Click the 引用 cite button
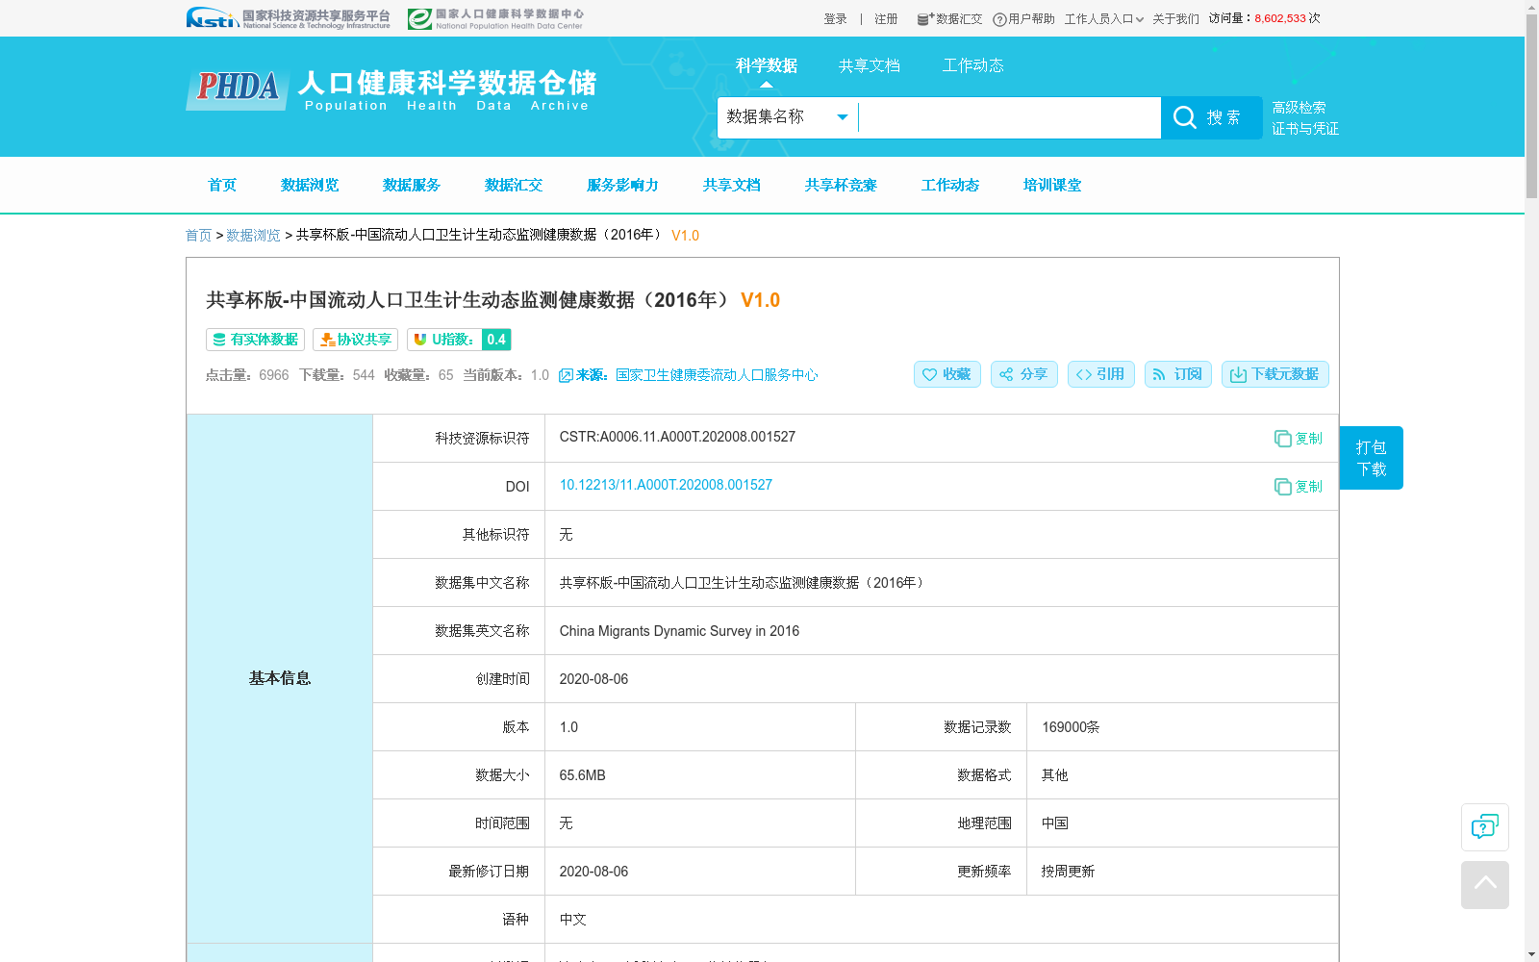The width and height of the screenshot is (1539, 962). [x=1101, y=374]
